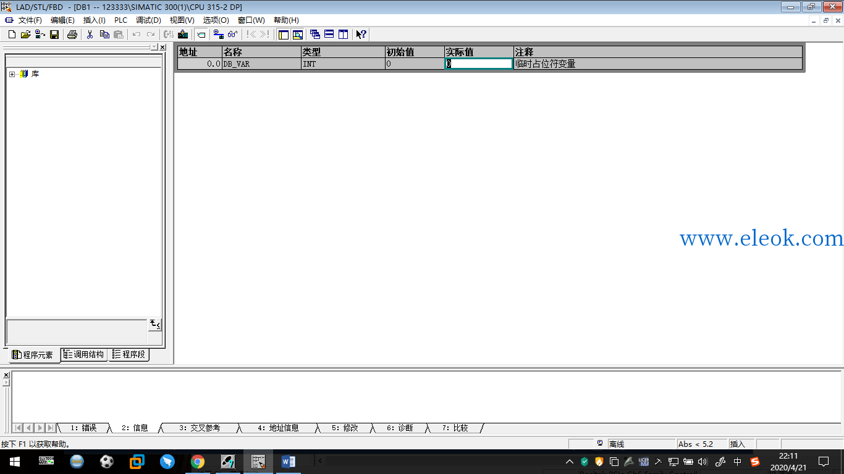Cascade windows using the toolbar icon
Viewport: 844px width, 474px height.
(315, 35)
